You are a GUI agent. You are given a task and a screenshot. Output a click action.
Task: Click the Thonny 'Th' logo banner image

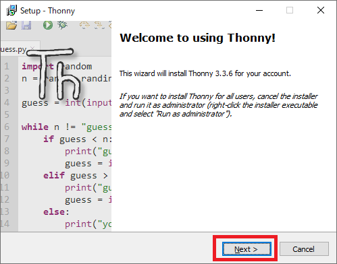tap(56, 126)
